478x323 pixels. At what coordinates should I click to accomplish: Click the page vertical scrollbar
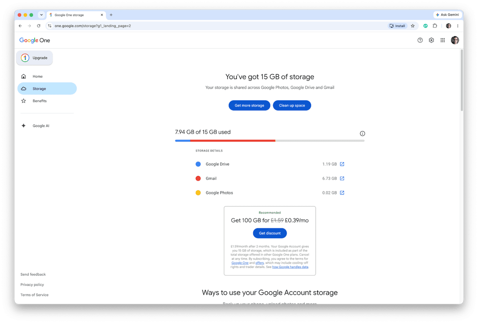pos(461,80)
